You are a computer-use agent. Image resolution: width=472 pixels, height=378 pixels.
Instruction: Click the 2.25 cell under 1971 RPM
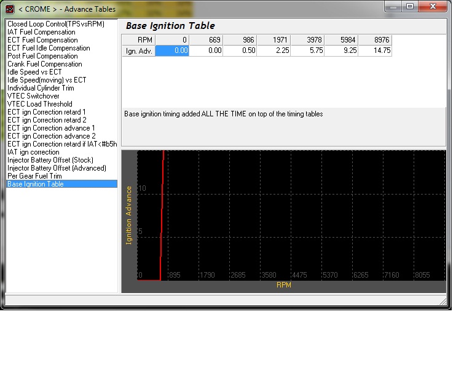click(x=273, y=50)
